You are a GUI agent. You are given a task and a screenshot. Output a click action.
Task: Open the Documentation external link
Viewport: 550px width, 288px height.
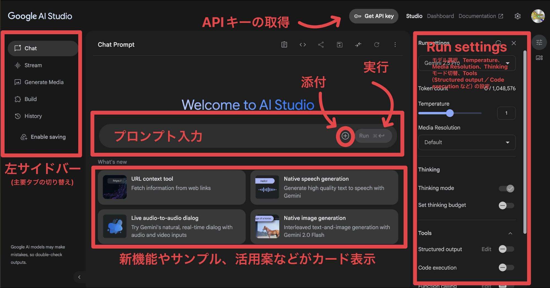pos(481,16)
